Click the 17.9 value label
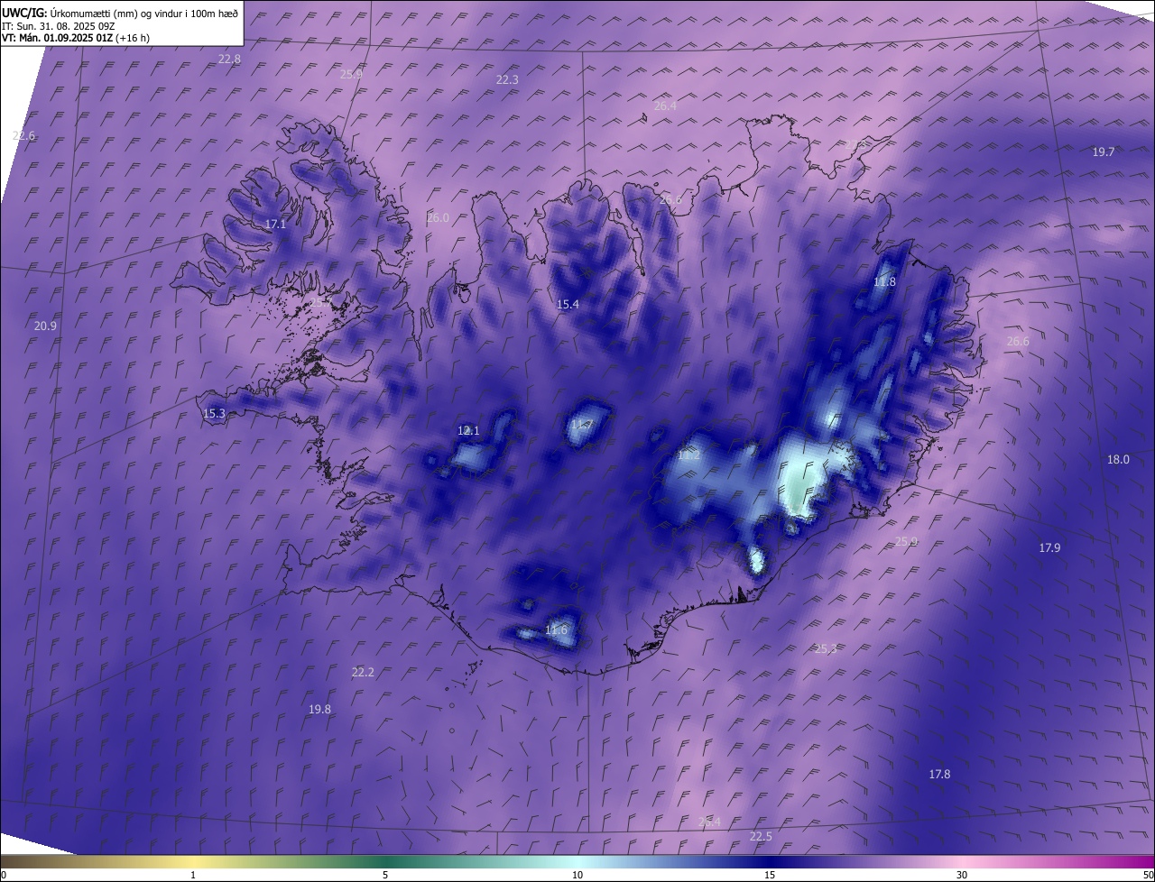Screen dimensions: 1155x882 coord(1049,547)
